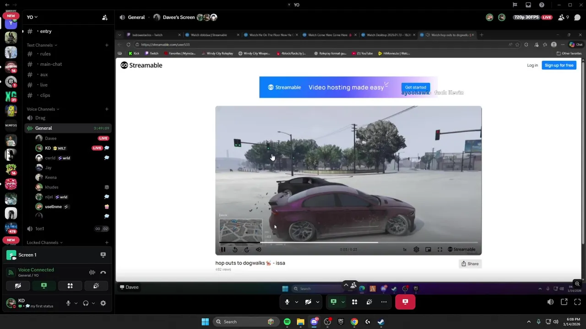Open activities launcher in the voice panel
Screen dimensions: 586x329
(x=70, y=286)
